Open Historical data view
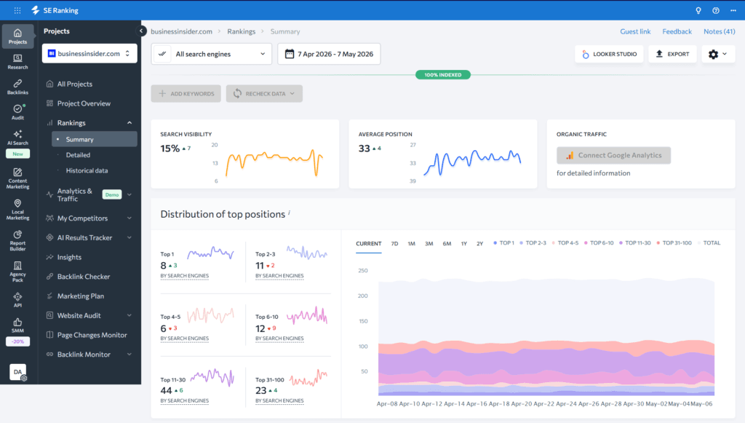 [87, 170]
